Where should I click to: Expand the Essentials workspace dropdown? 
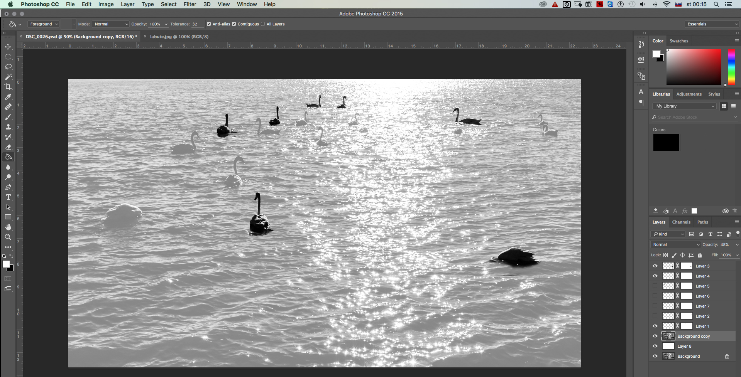[712, 24]
